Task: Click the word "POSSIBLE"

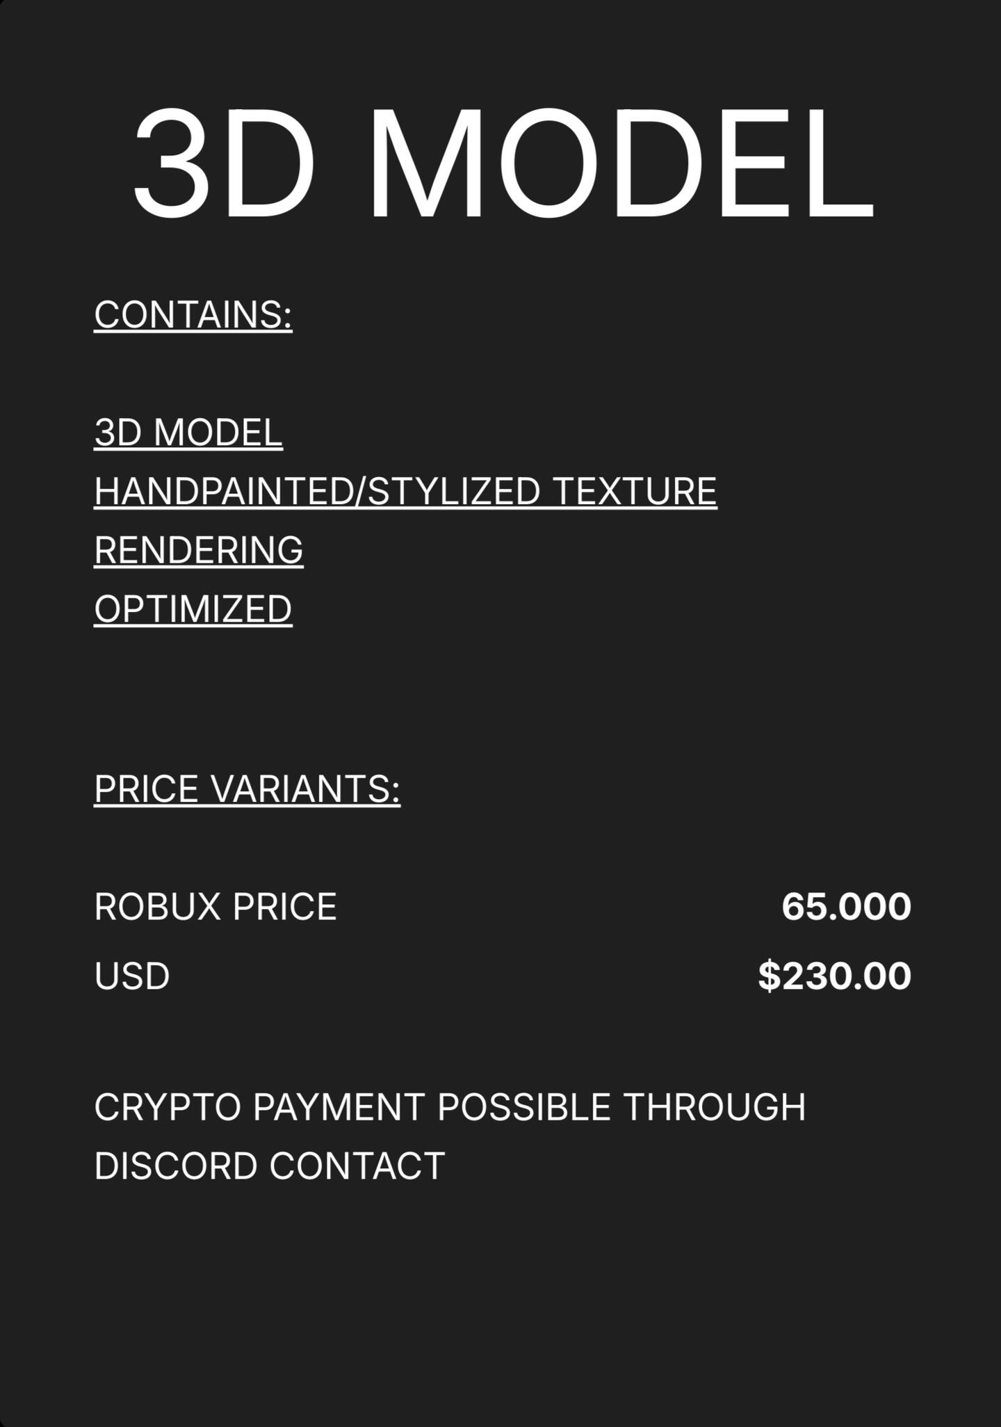Action: point(524,1106)
